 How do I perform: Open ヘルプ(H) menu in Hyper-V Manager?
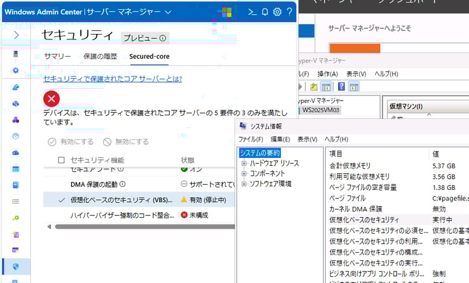coord(386,74)
